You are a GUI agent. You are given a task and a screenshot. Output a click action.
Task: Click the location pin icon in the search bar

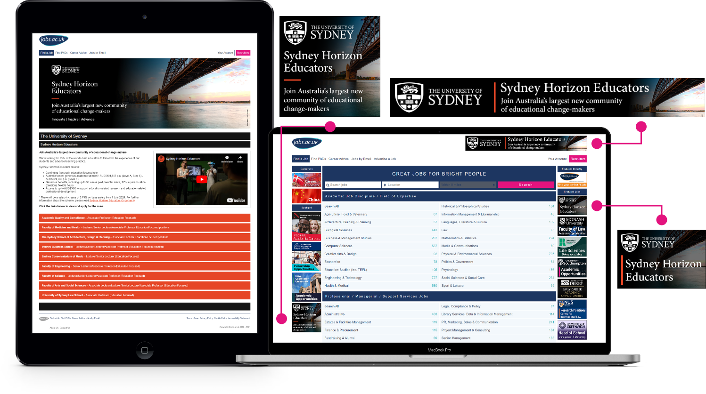385,185
